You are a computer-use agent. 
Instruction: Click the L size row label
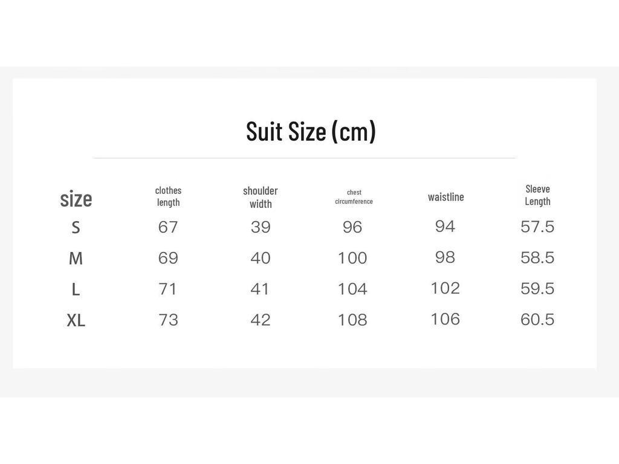pos(76,289)
